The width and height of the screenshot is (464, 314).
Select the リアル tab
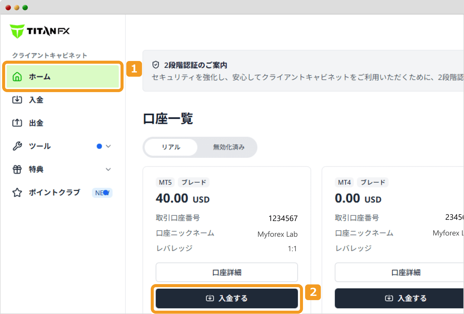(171, 147)
